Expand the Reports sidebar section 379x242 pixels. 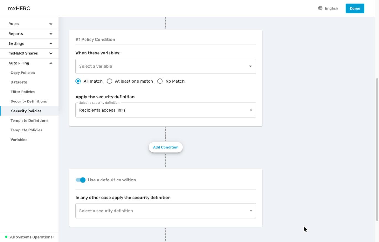pyautogui.click(x=29, y=34)
